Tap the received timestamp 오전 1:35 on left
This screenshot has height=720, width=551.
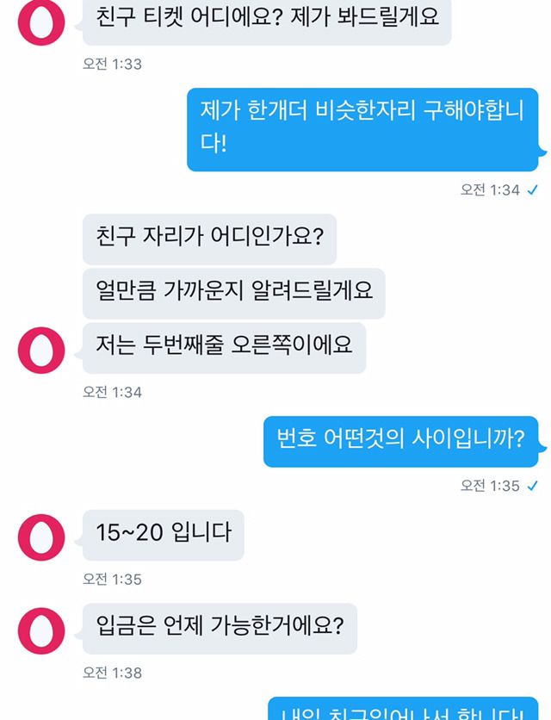[112, 579]
